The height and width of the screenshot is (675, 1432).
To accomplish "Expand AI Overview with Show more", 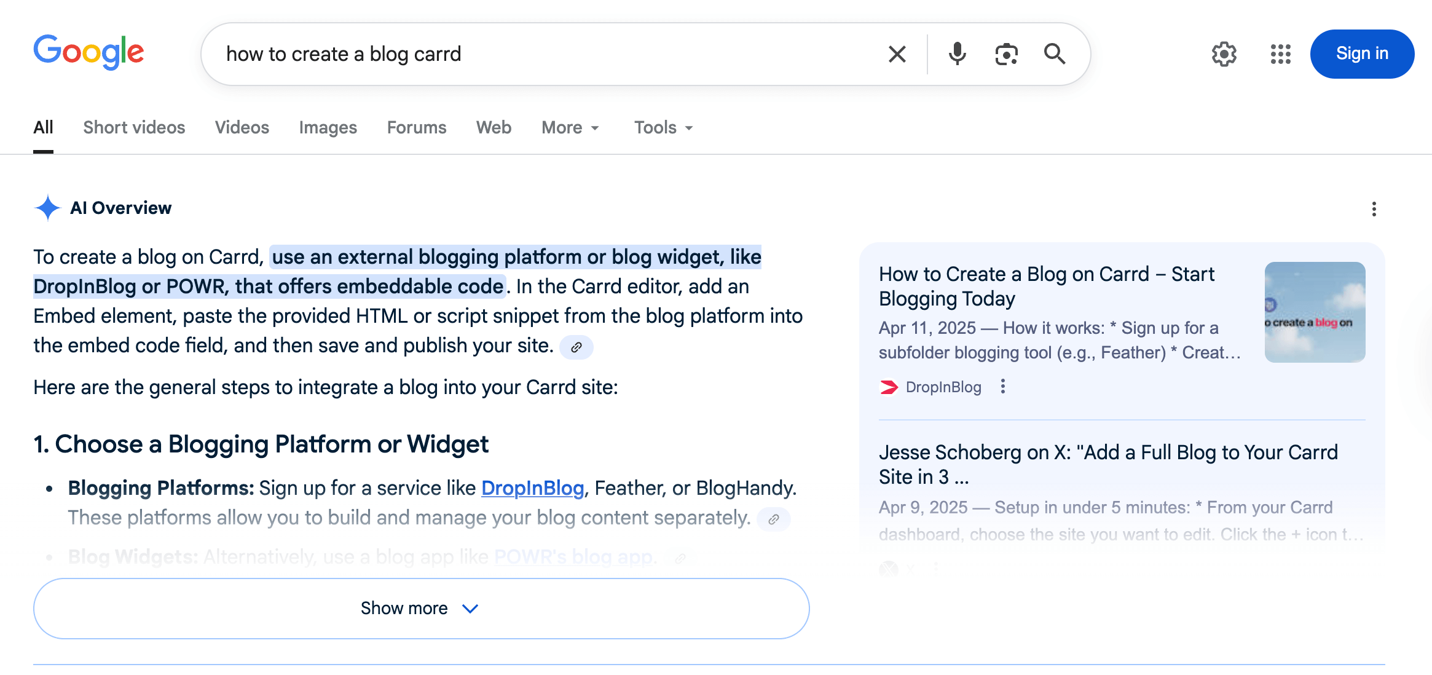I will pyautogui.click(x=421, y=609).
